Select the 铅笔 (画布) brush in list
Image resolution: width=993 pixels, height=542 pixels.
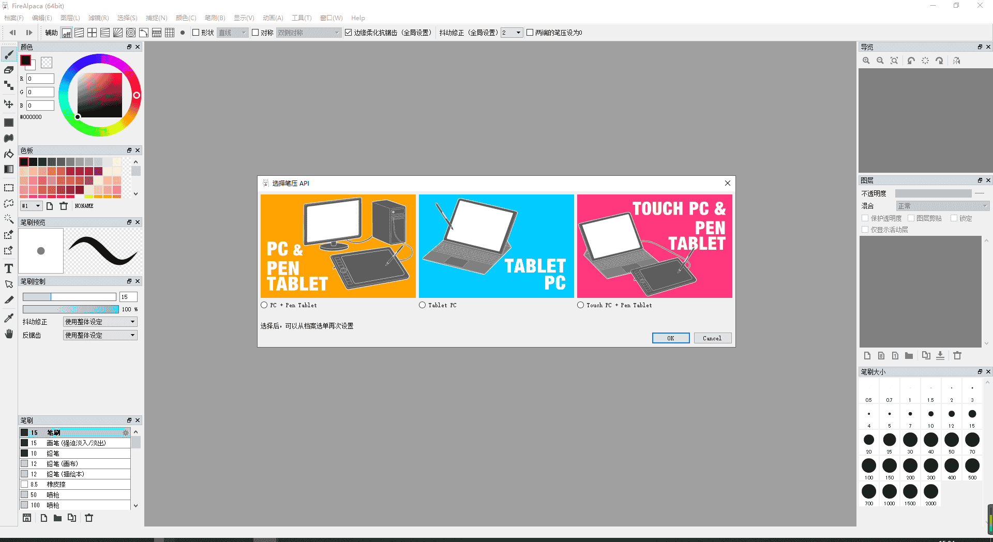[x=62, y=464]
